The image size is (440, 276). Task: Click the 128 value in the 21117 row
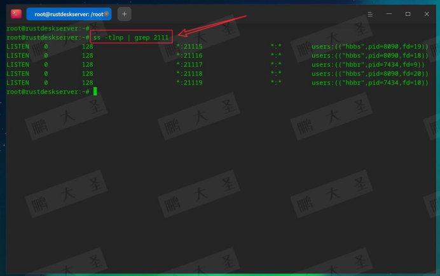tap(88, 65)
